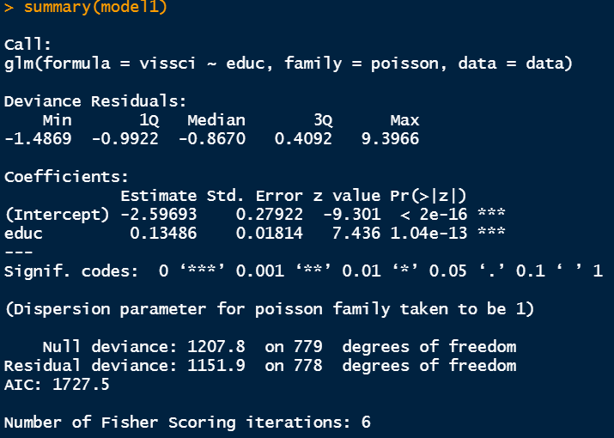This screenshot has height=438, width=614.
Task: Click the 'Deviance Residuals:' heading
Action: (x=95, y=100)
